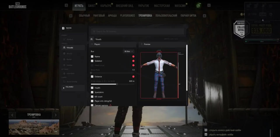Click the bone thickness slider handle
Screen dimensions: 280x137
[x=91, y=73]
